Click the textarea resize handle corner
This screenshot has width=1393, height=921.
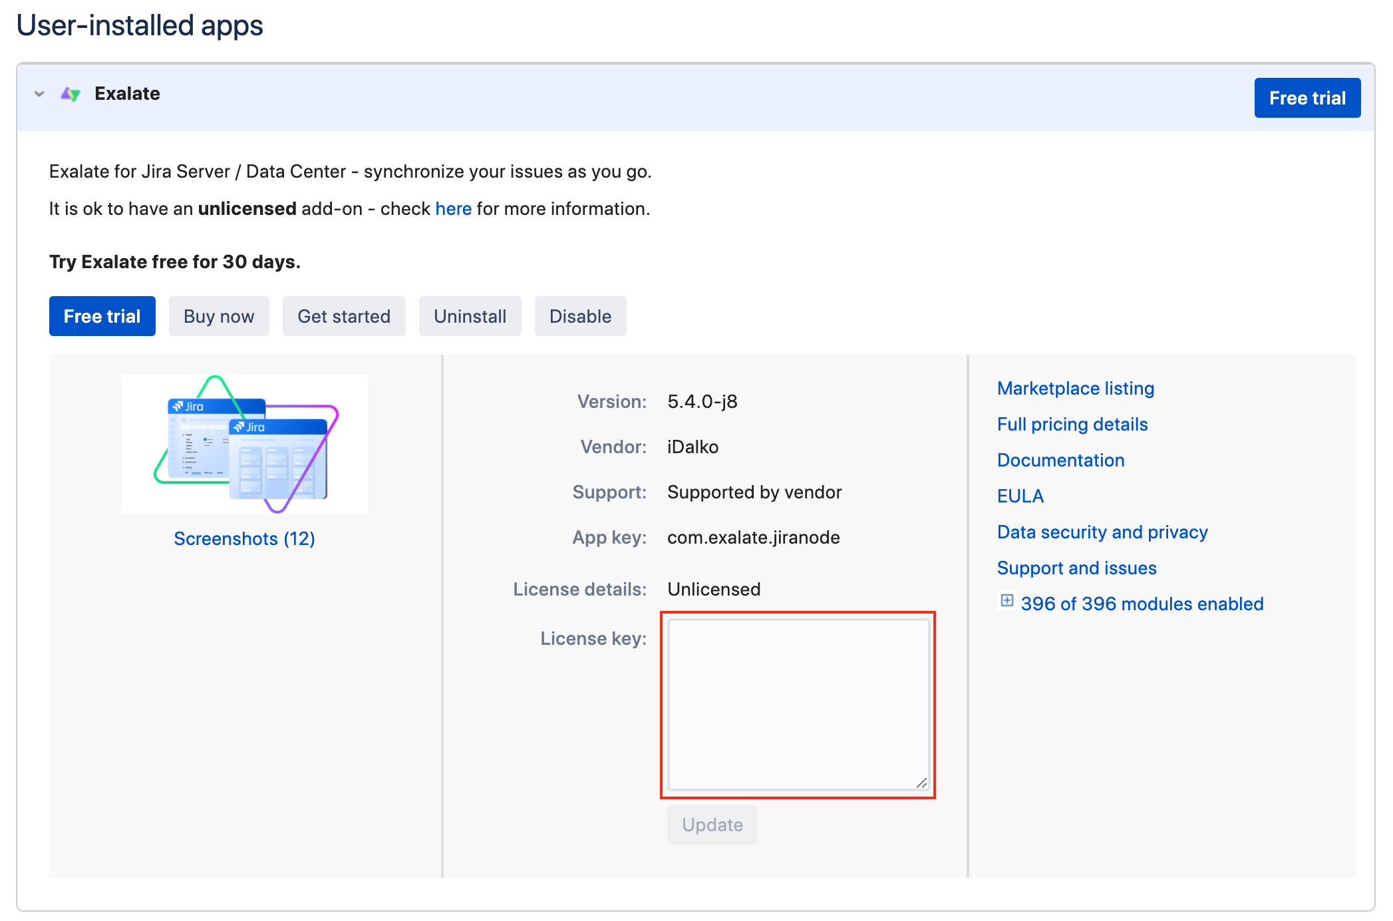(x=921, y=783)
